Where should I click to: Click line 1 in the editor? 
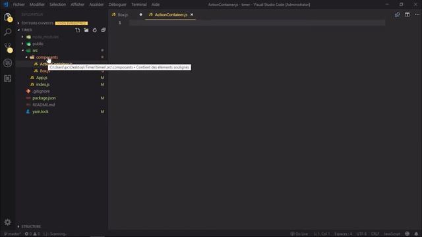pyautogui.click(x=257, y=23)
